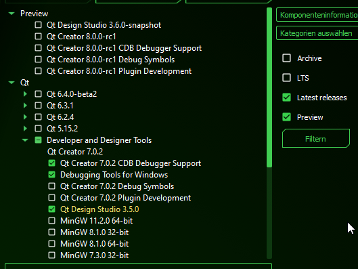Check Qt Creator 8.0.0-rc1 checkbox
This screenshot has width=358, height=269.
38,37
